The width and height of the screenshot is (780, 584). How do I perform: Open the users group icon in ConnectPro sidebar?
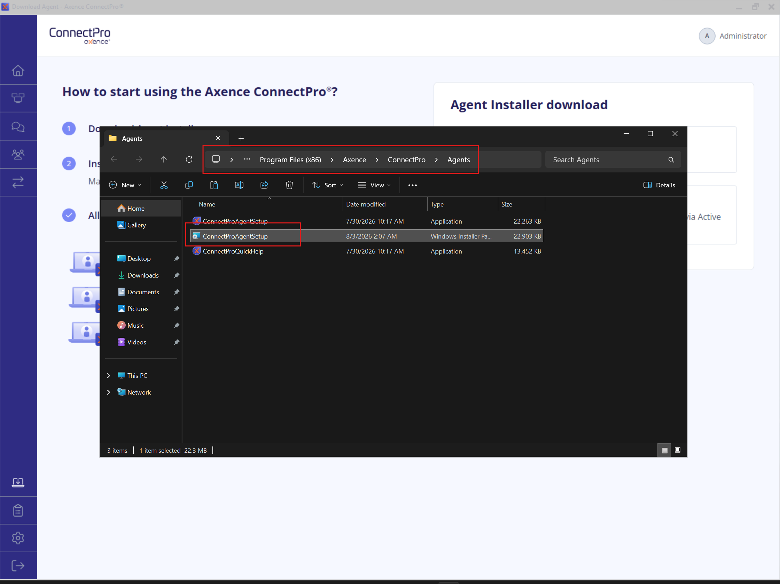18,155
